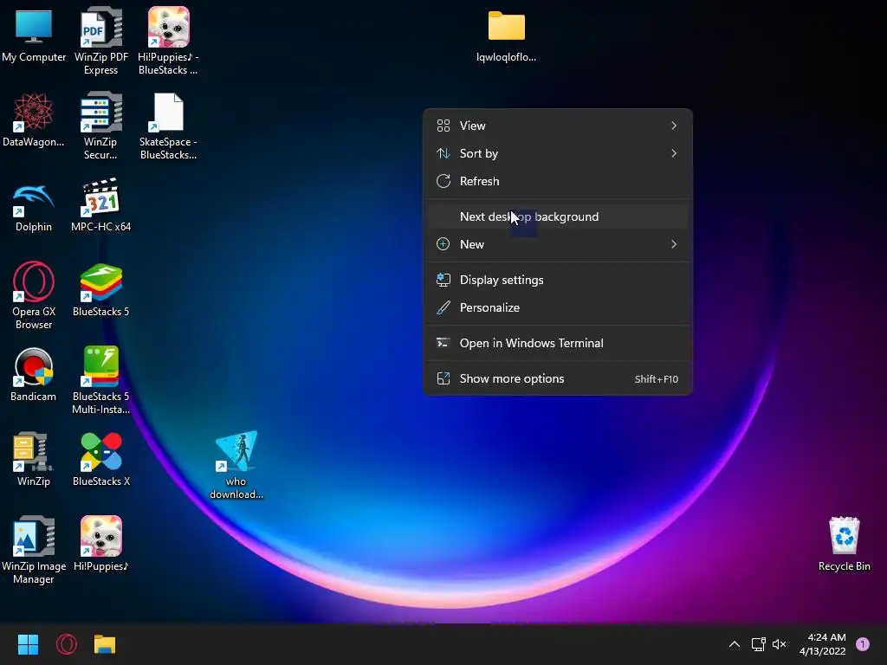Select Next desktop background option
Viewport: 887px width, 665px height.
[558, 216]
